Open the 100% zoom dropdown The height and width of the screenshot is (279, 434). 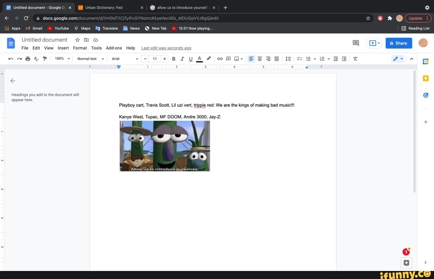[62, 59]
